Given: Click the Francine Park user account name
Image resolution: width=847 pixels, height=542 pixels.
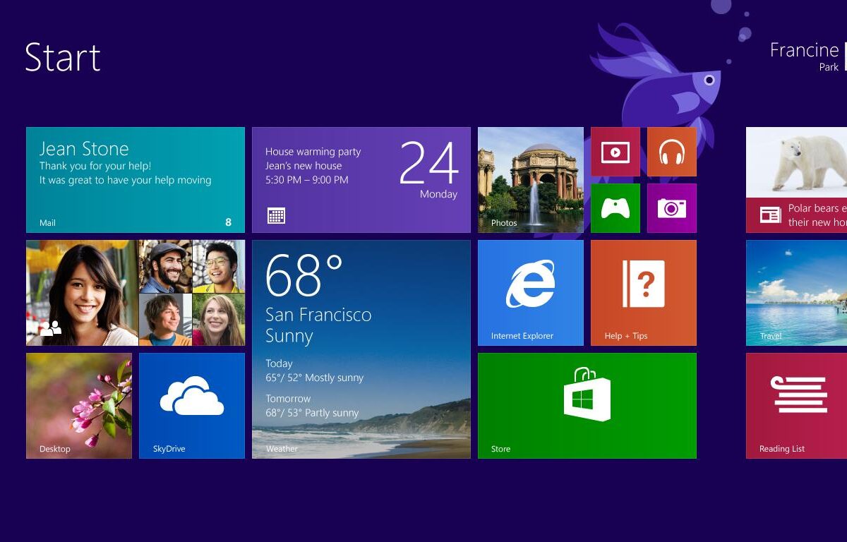Looking at the screenshot, I should coord(804,56).
